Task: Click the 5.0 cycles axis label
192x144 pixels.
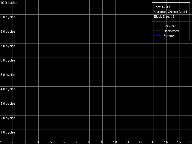Action: (x=8, y=75)
